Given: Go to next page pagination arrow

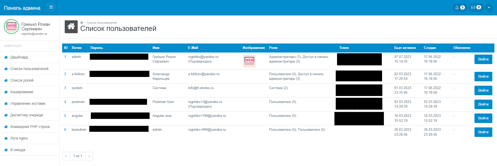Looking at the screenshot, I should tap(89, 156).
